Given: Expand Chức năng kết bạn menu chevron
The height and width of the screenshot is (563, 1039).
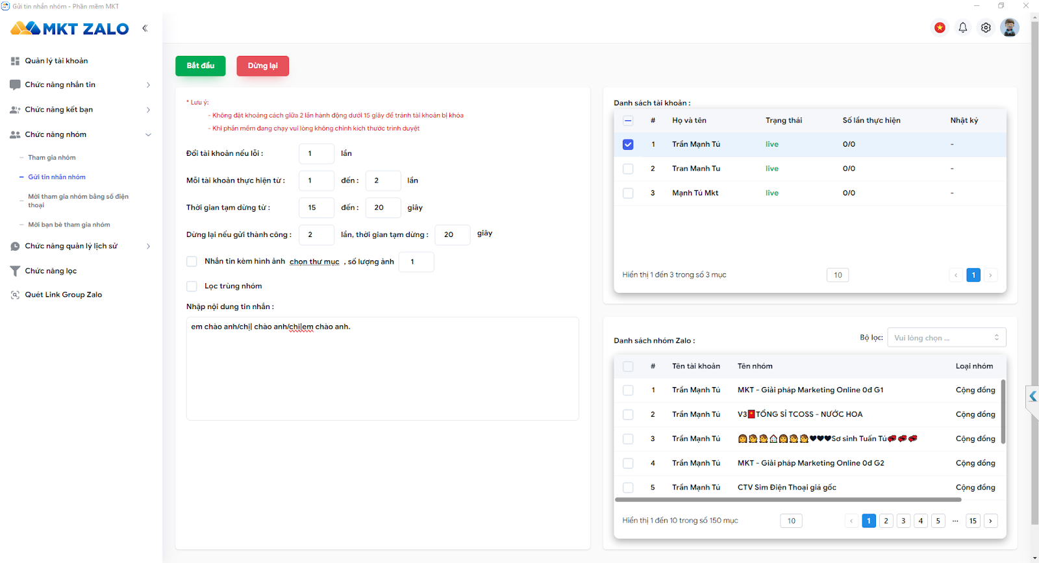Looking at the screenshot, I should click(x=148, y=110).
